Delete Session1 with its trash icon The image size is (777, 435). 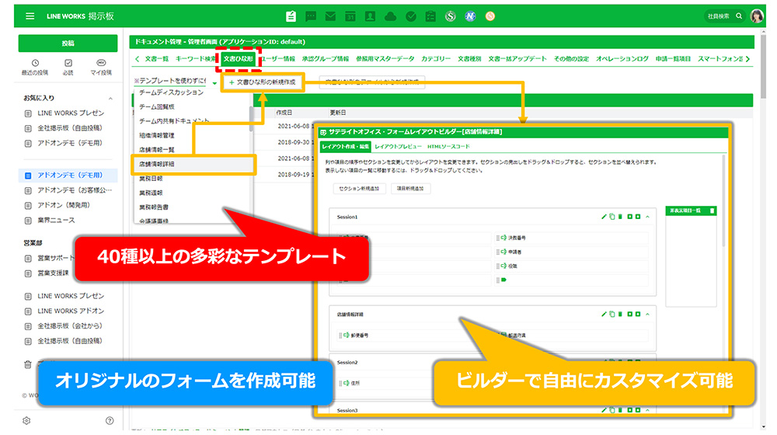pyautogui.click(x=620, y=217)
